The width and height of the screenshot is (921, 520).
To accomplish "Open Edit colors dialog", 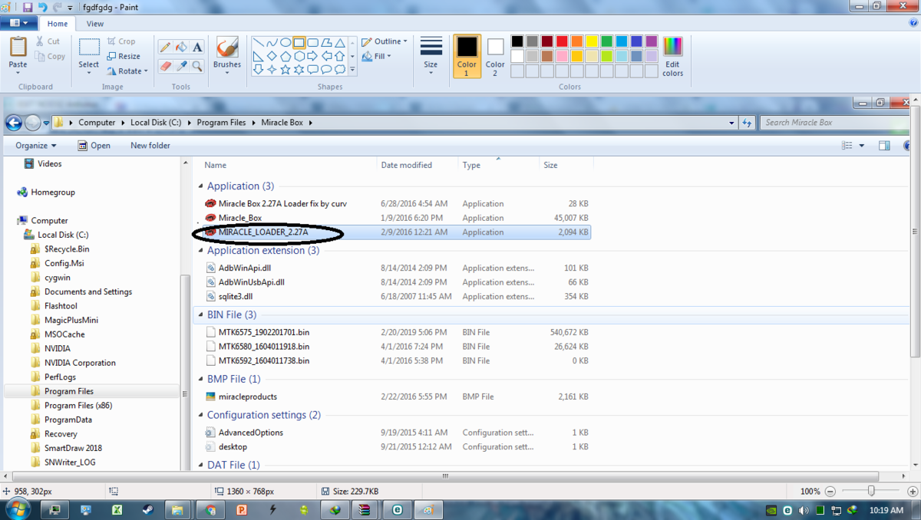I will pyautogui.click(x=672, y=55).
